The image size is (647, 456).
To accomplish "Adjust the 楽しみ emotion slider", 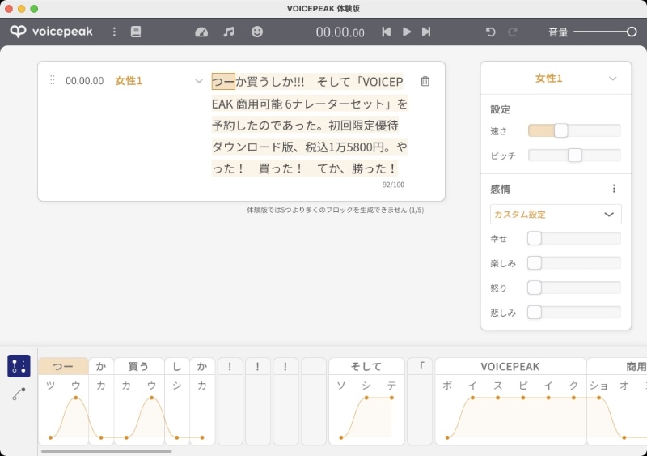I will point(574,263).
